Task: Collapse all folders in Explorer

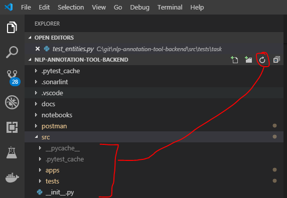Action: pyautogui.click(x=276, y=60)
